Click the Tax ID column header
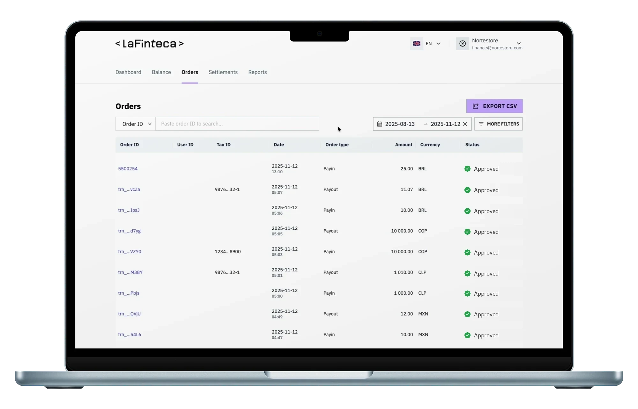Viewport: 638px width, 409px height. click(x=224, y=145)
